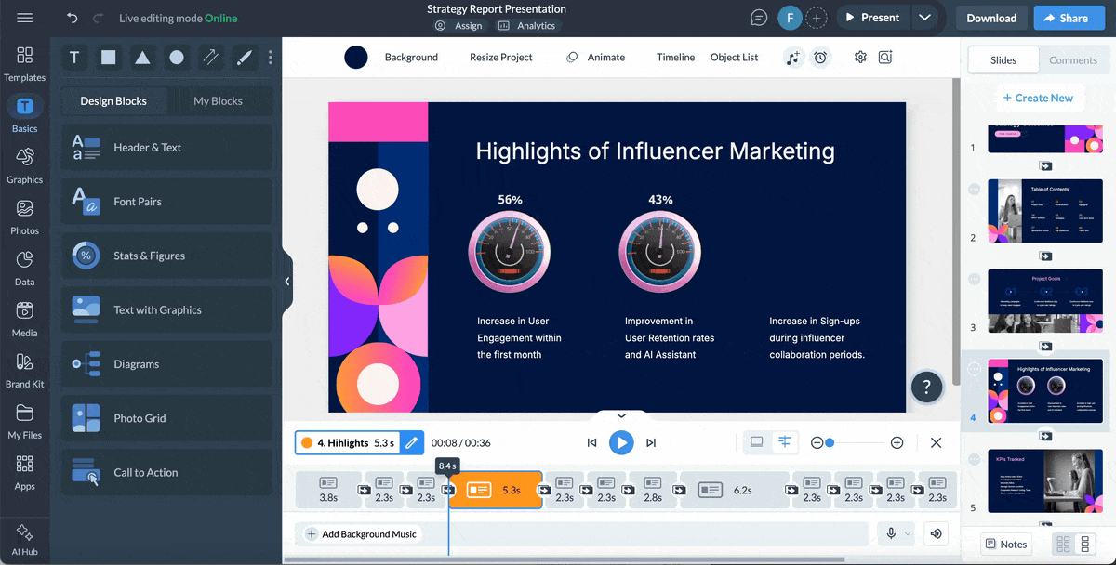Select the Text tool
The width and height of the screenshot is (1116, 565).
tap(74, 58)
